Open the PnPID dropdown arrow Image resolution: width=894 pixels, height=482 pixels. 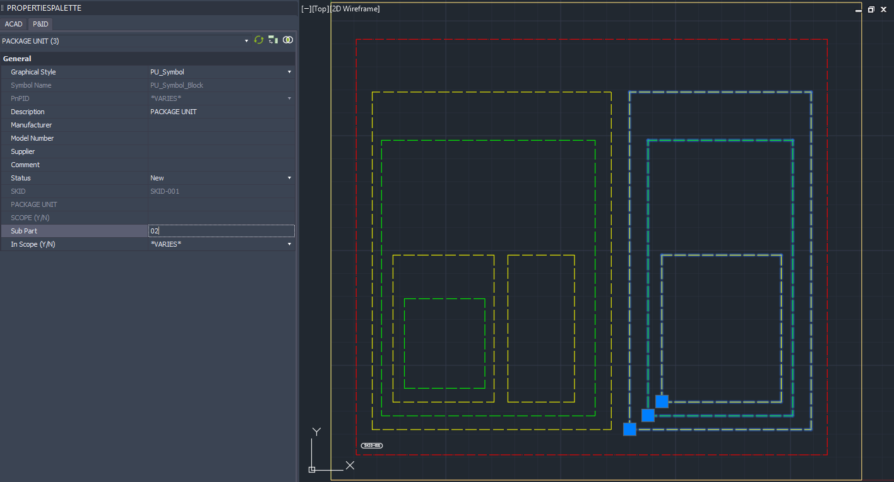[290, 98]
